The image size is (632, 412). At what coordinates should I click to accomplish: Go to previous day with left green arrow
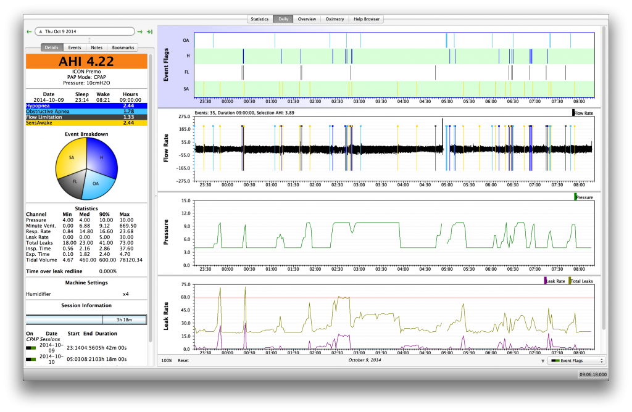(29, 31)
